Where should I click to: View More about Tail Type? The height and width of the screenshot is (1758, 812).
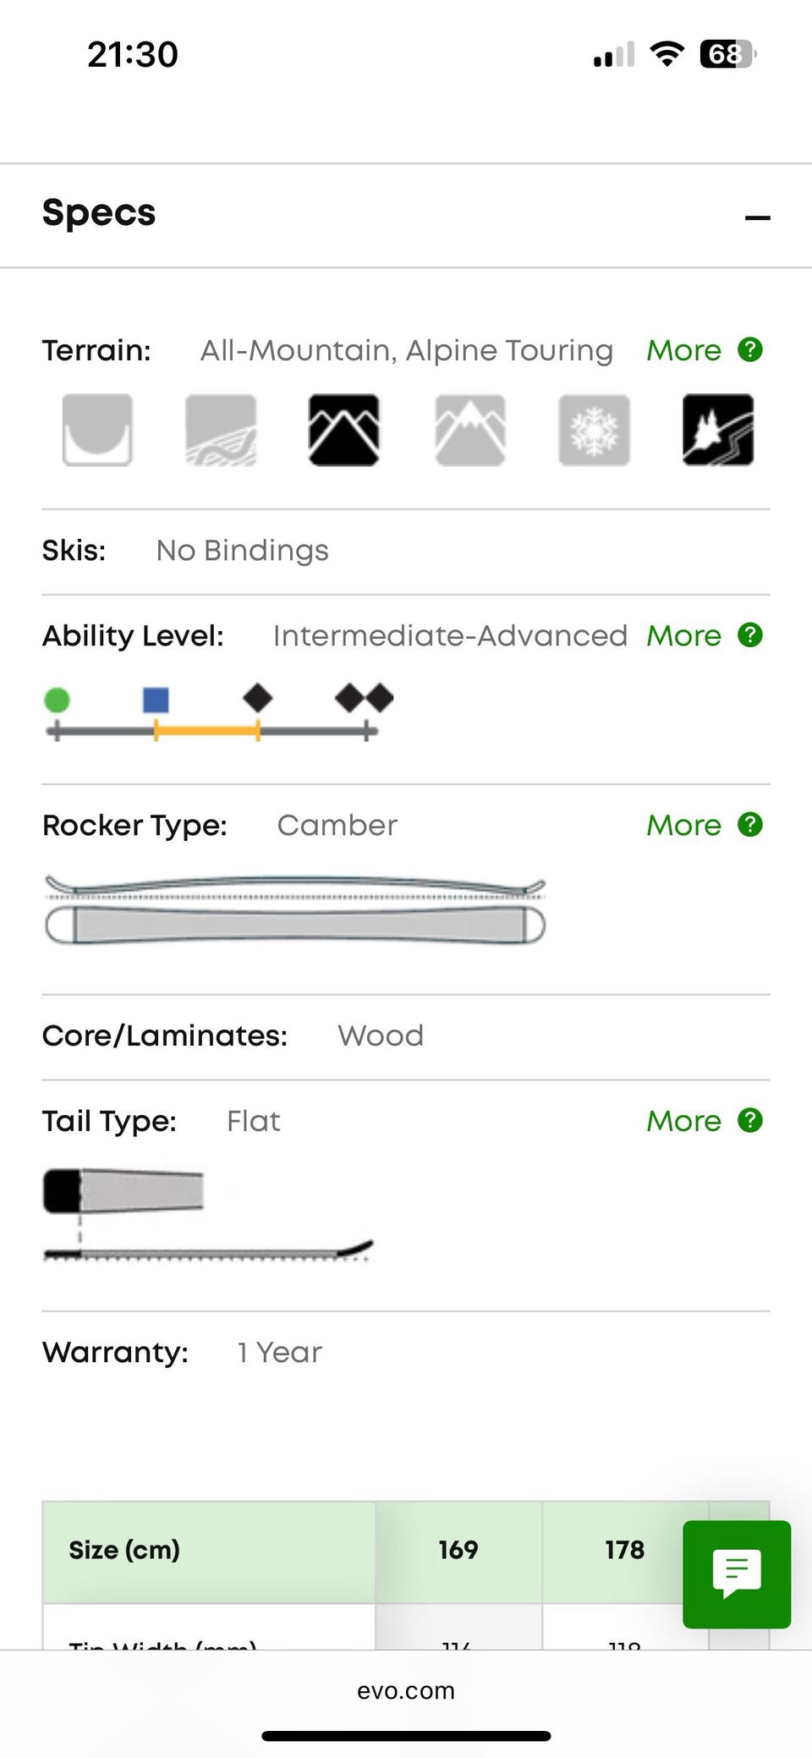pyautogui.click(x=683, y=1121)
